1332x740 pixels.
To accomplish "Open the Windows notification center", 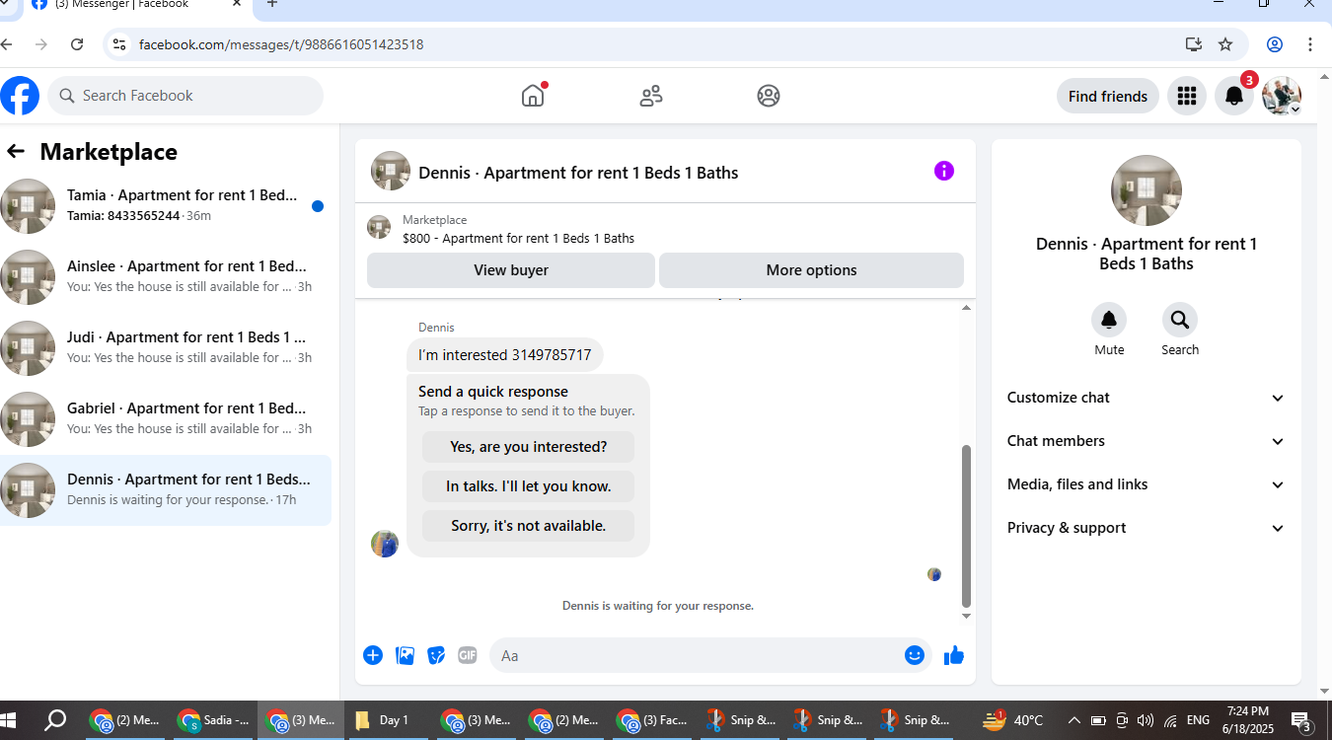I will (x=1301, y=720).
